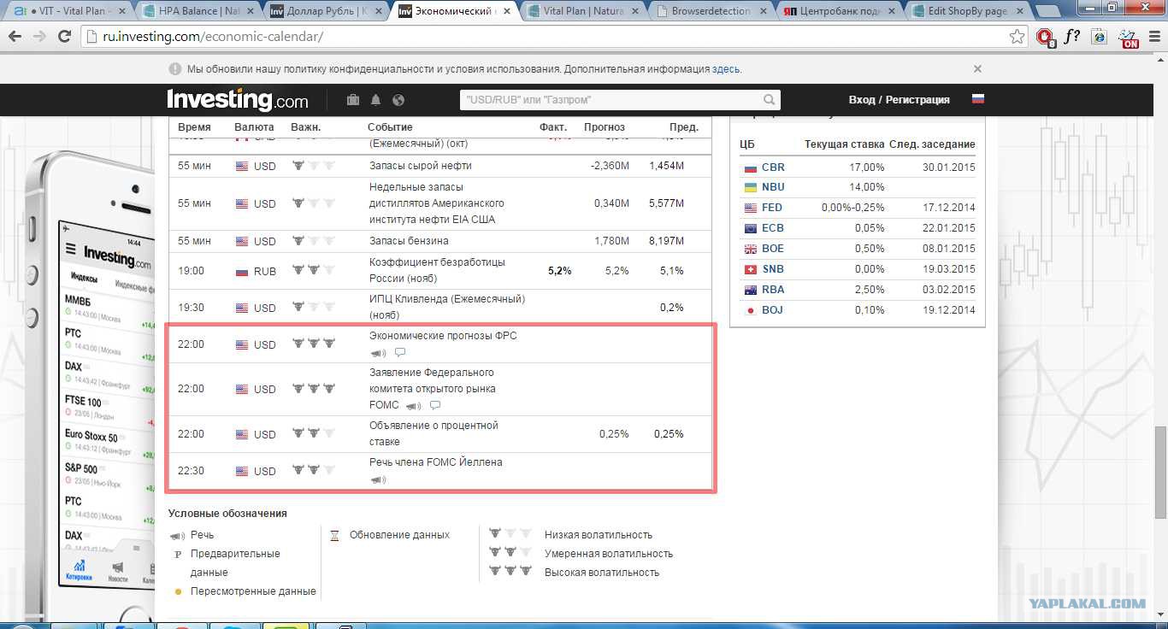Open Коэффициент безработицы России event

437,270
